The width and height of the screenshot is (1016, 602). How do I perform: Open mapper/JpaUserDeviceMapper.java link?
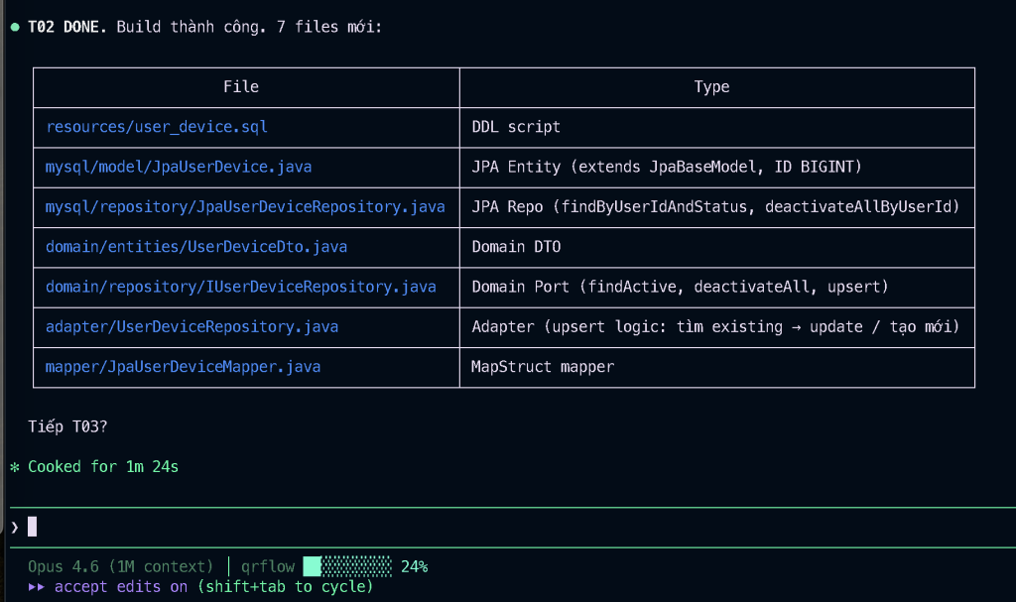coord(184,366)
